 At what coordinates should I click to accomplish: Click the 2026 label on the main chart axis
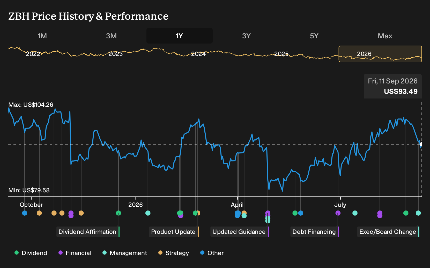click(136, 205)
